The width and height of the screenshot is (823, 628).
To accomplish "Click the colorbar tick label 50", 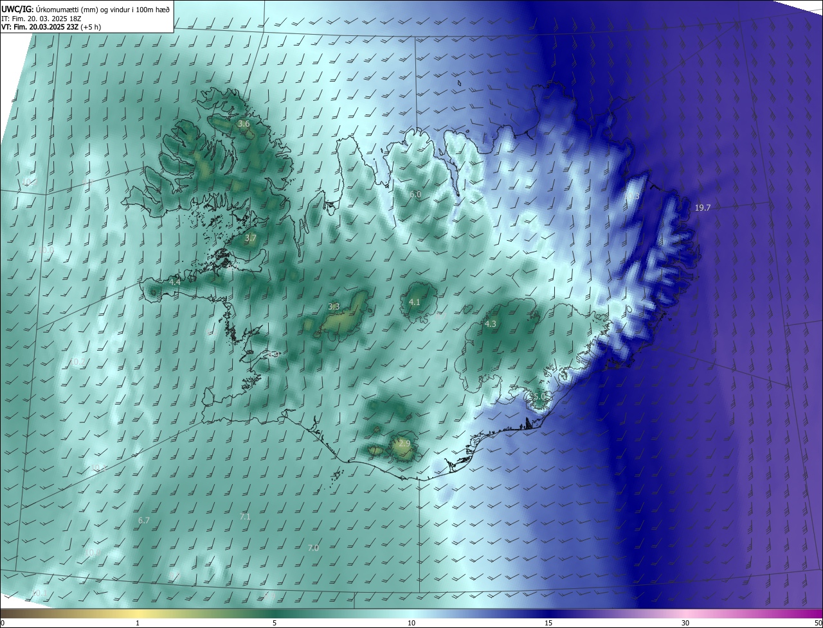I will pyautogui.click(x=818, y=623).
